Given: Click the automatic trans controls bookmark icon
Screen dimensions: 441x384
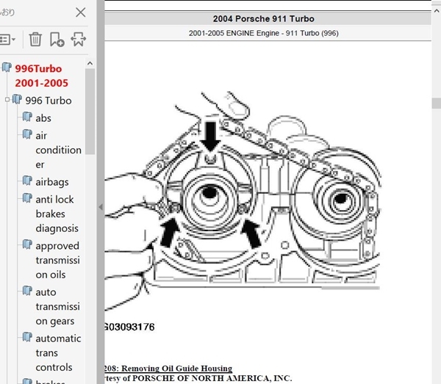Looking at the screenshot, I should 27,337.
